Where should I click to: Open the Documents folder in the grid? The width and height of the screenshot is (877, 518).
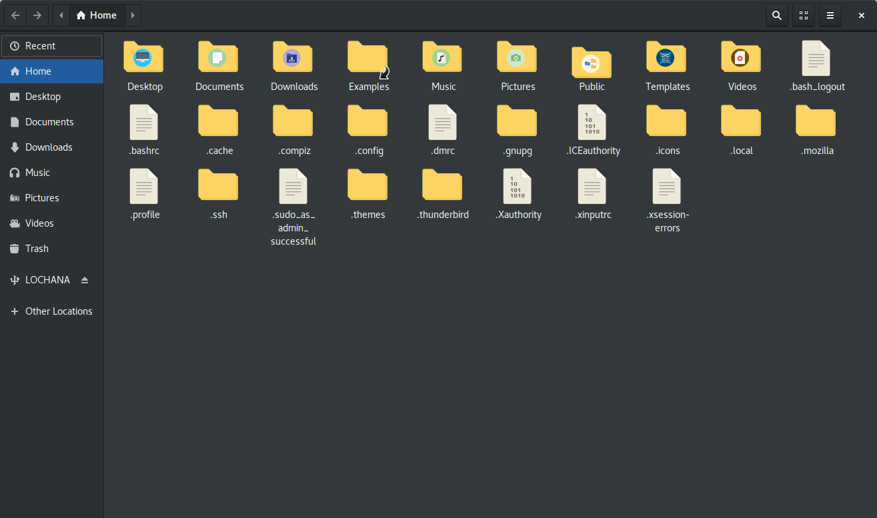[218, 58]
